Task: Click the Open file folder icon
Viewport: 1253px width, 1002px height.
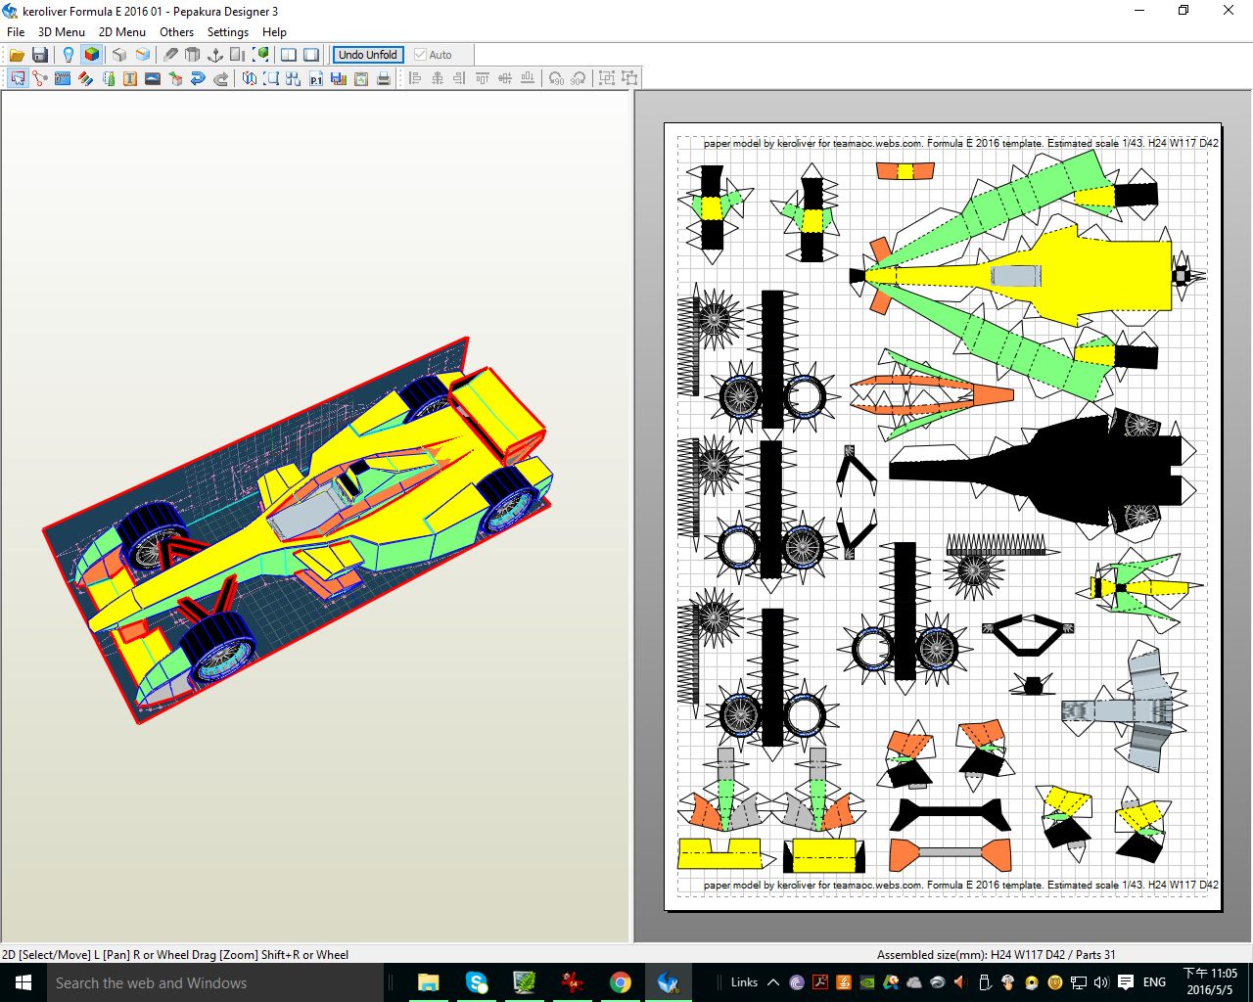Action: click(x=17, y=55)
